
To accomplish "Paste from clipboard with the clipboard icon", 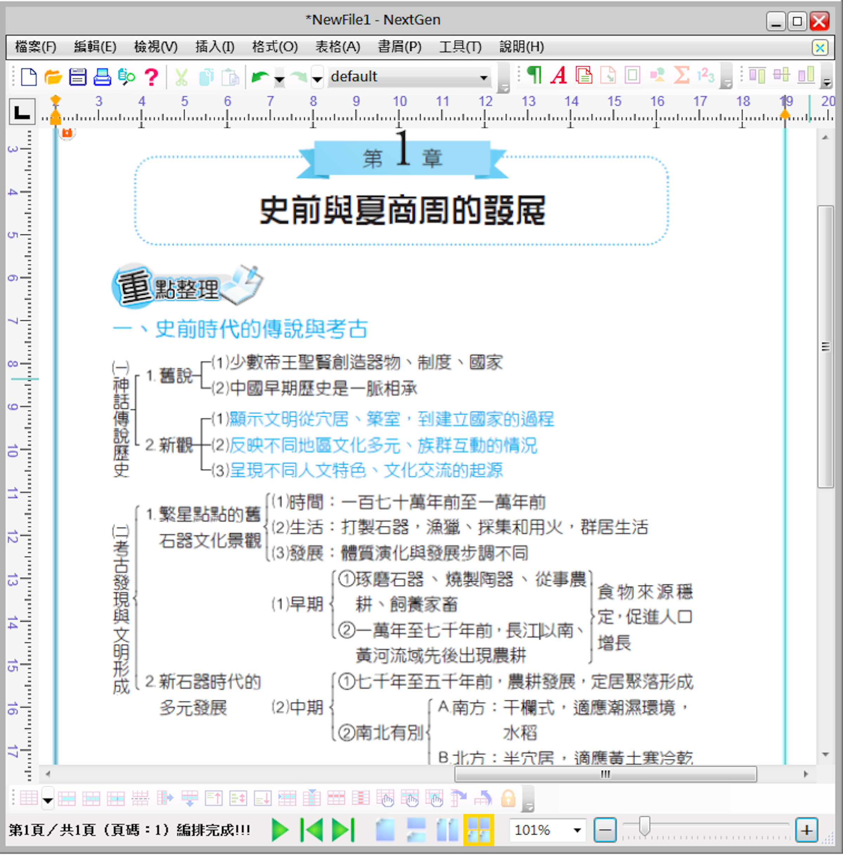I will tap(230, 77).
